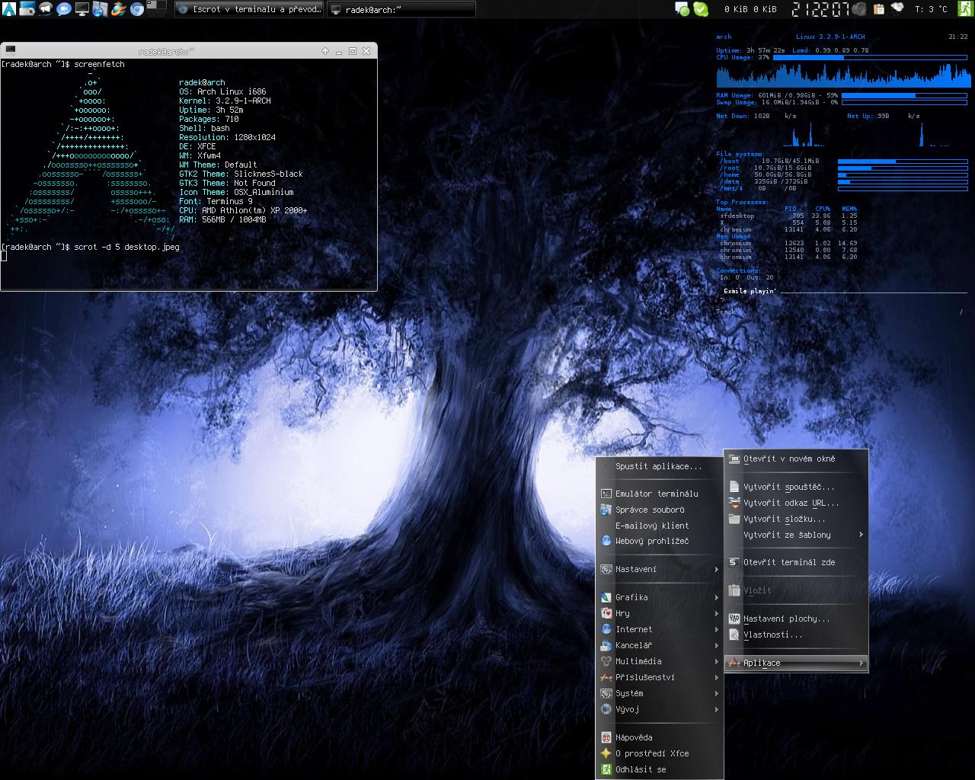Viewport: 975px width, 780px height.
Task: Select 'Spustit aplikace...' in the menu
Action: point(658,466)
